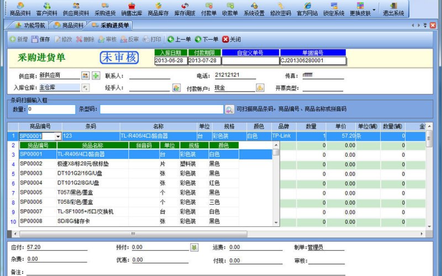442x276 pixels.
Task: Click the 联系人 contact field
Action: coord(150,76)
